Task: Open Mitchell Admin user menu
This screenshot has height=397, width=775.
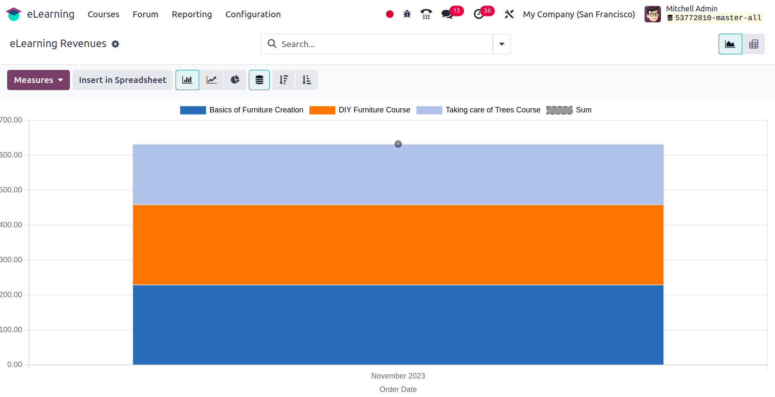Action: click(704, 14)
